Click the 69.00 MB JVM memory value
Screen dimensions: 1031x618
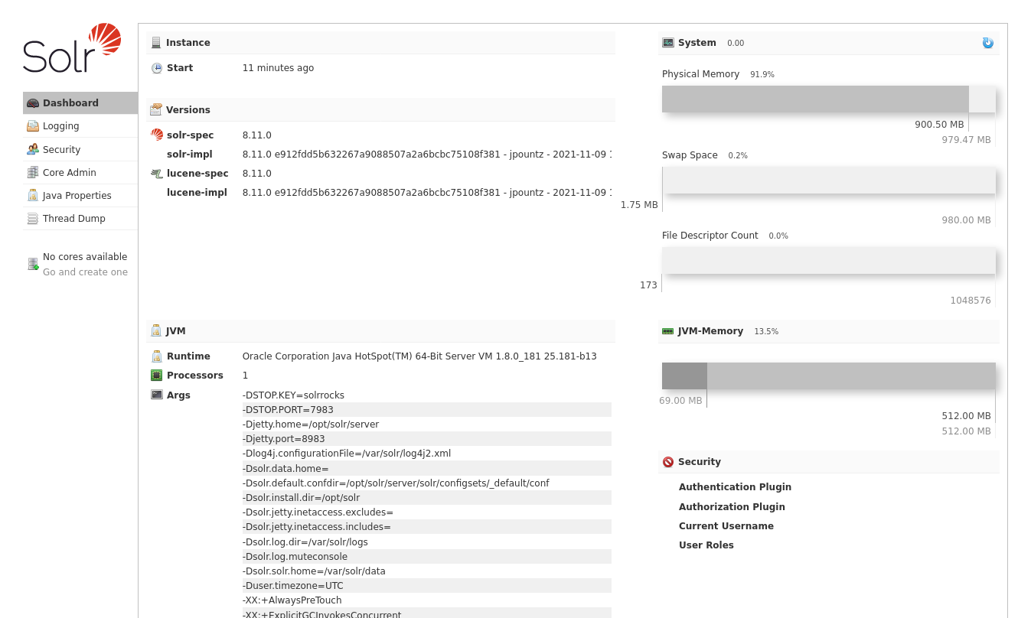pos(680,401)
